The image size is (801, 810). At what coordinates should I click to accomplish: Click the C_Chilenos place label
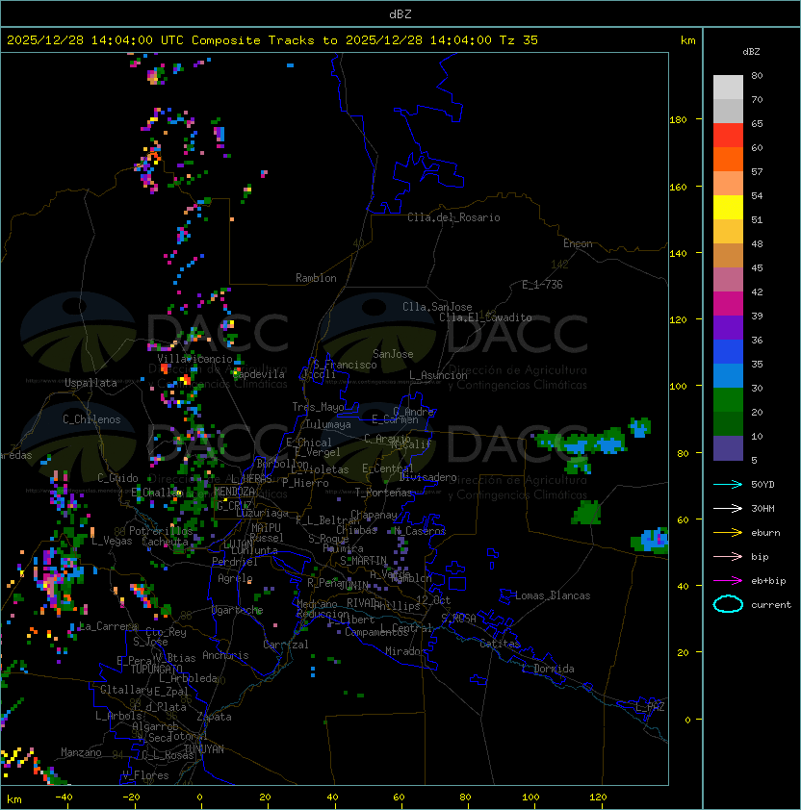pos(91,418)
